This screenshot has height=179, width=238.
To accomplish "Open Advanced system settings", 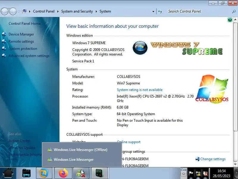I will click(29, 56).
